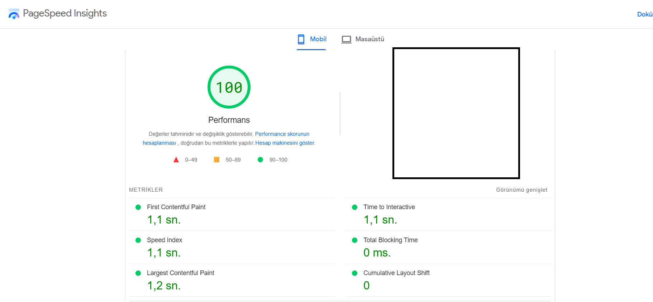This screenshot has height=302, width=653.
Task: Open the 'Hesap makinesini göster' link
Action: click(x=285, y=143)
